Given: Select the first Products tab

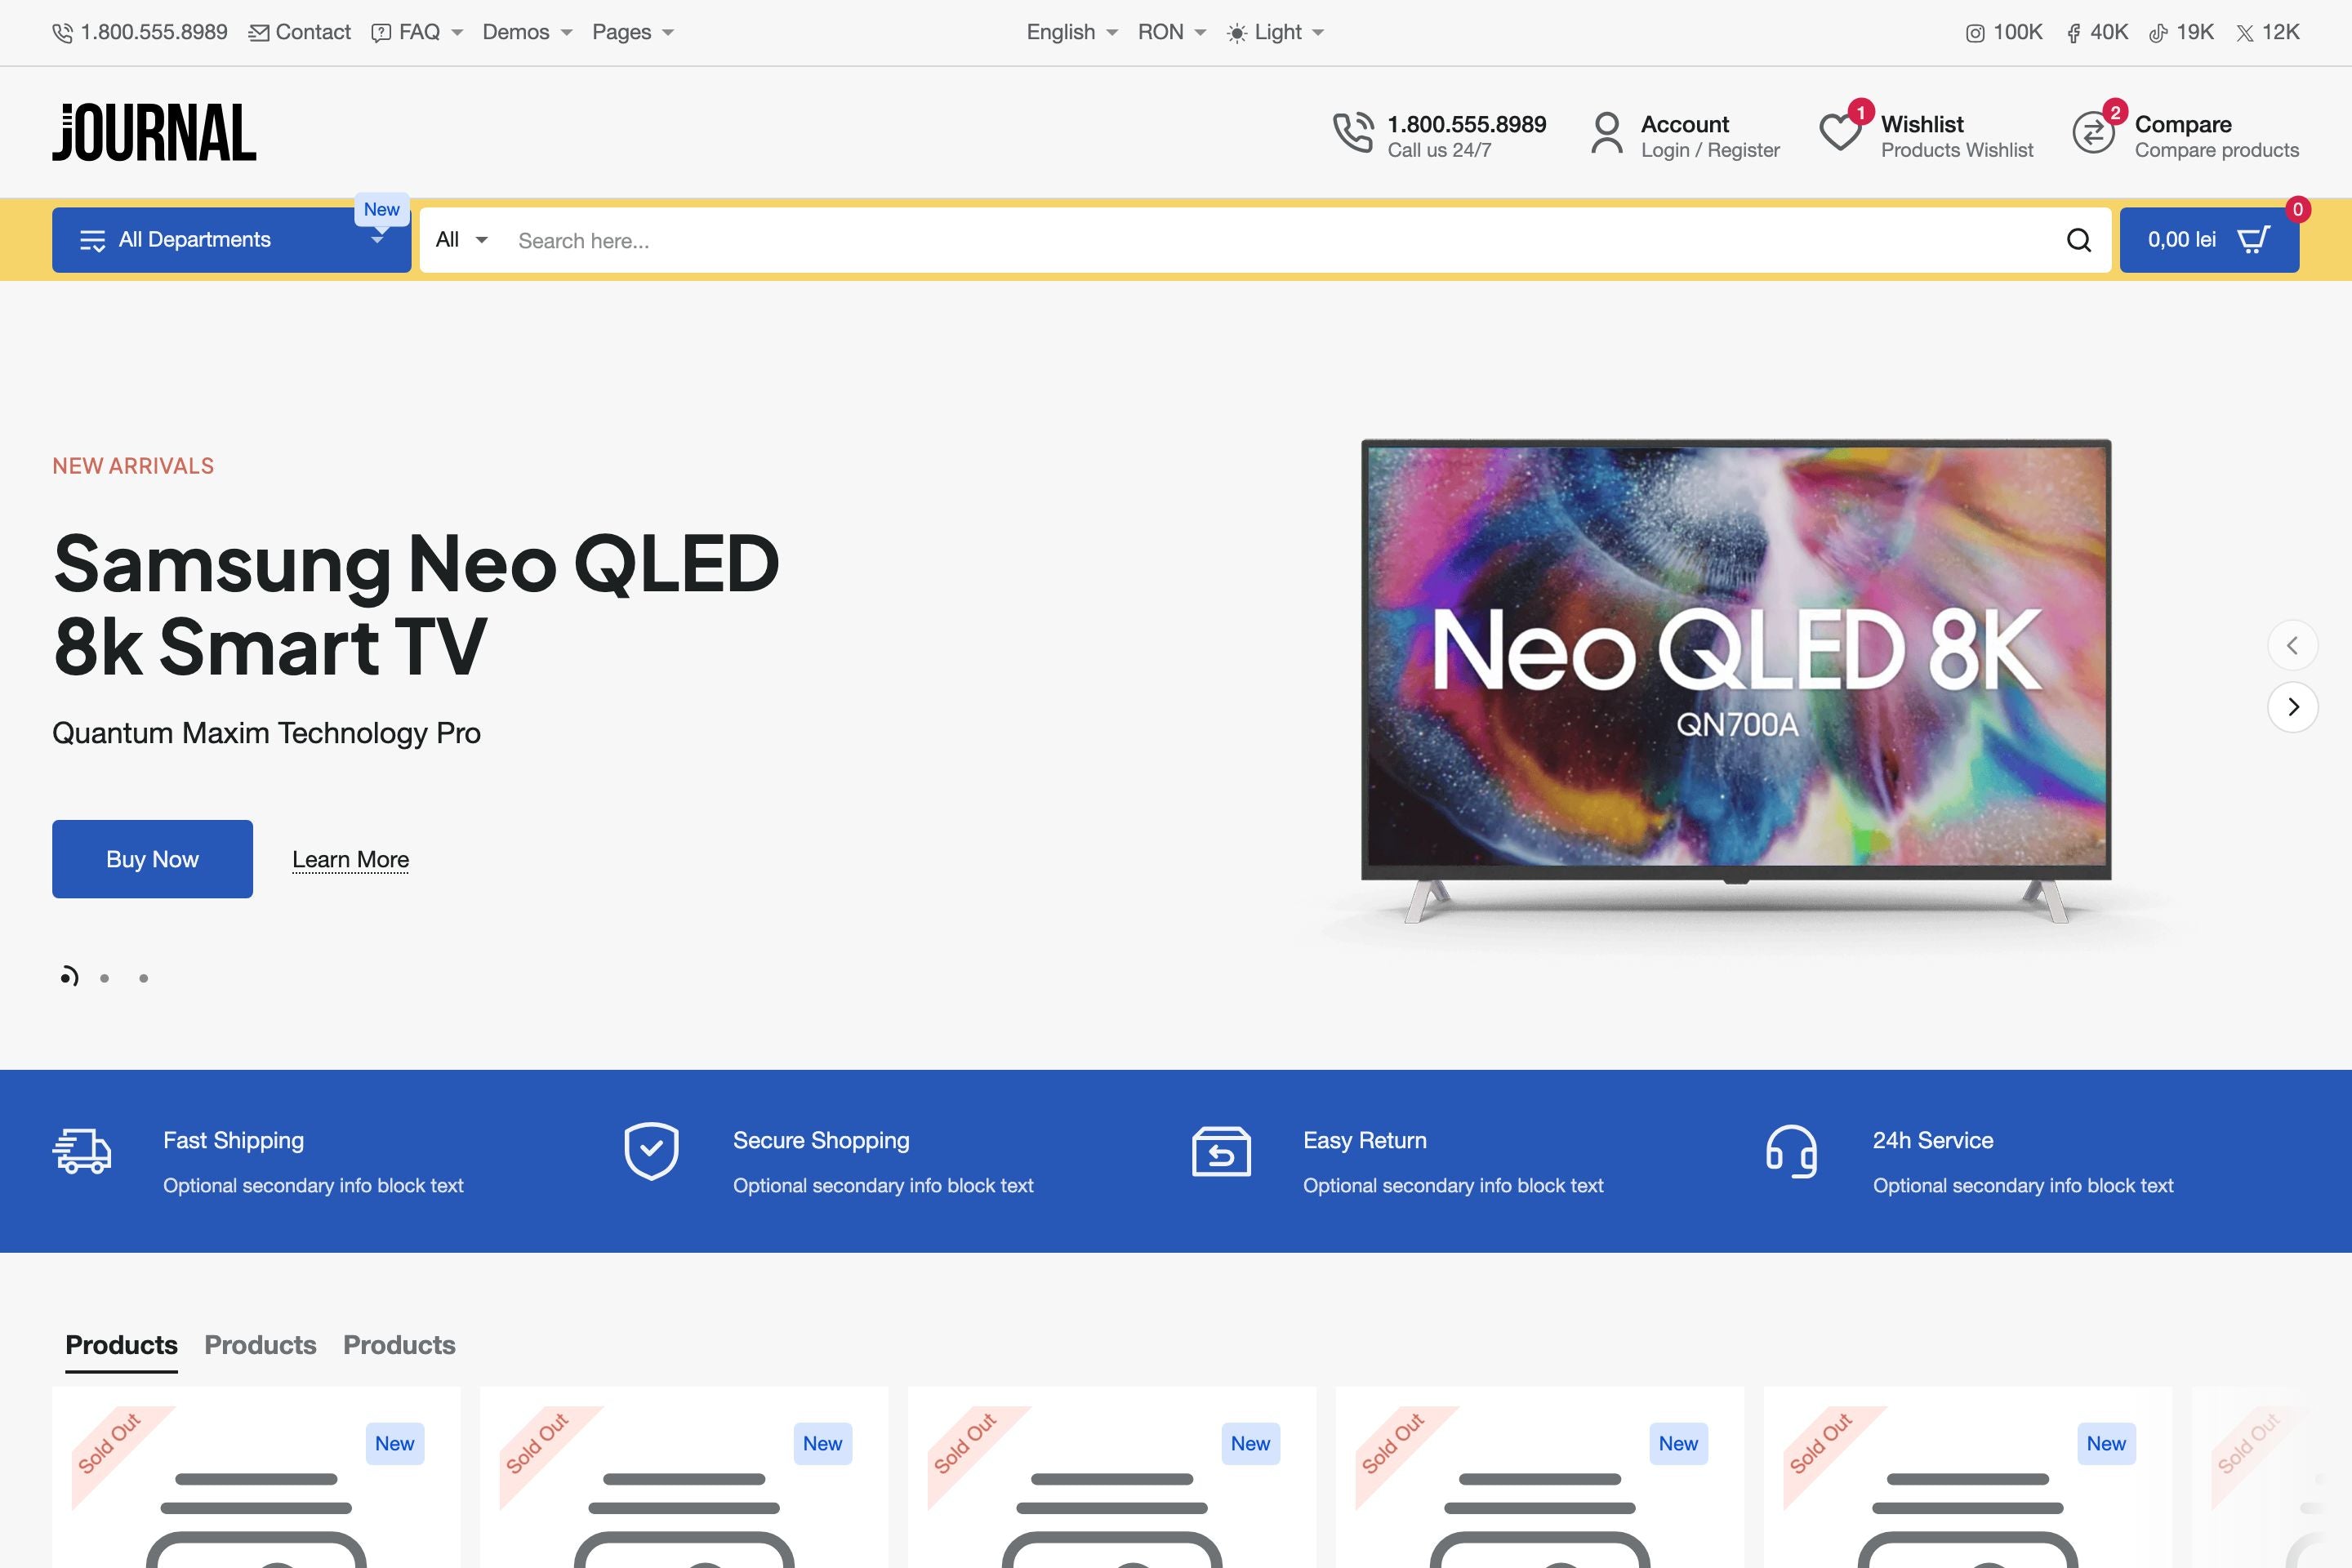Looking at the screenshot, I should (121, 1345).
